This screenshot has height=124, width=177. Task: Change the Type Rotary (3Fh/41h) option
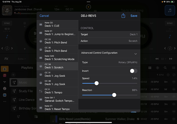tap(109, 62)
